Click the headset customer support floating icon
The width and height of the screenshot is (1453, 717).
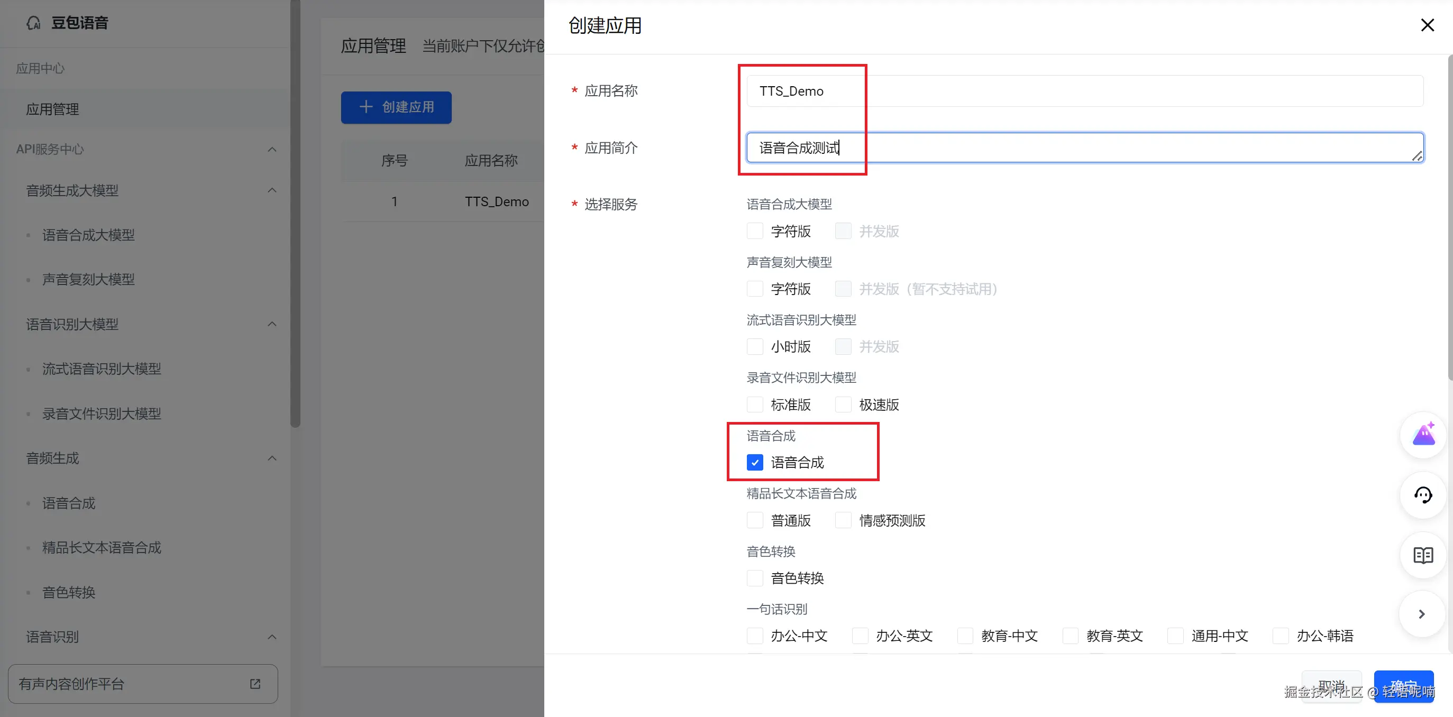point(1423,496)
